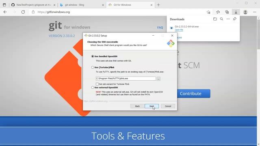
Task: Open the FAQ link on the webpage
Action: [x=160, y=28]
